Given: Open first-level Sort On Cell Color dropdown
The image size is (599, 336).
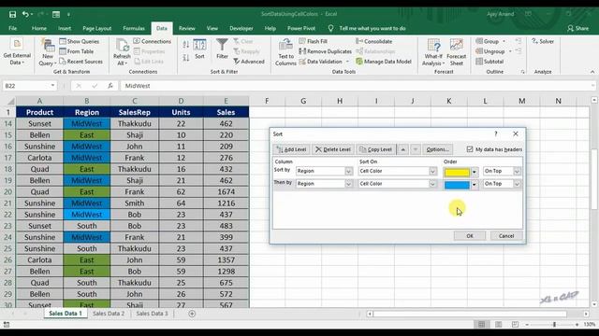Looking at the screenshot, I should tap(432, 171).
